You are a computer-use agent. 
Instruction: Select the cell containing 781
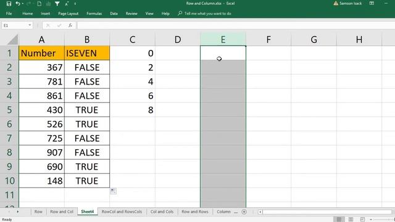coord(41,81)
